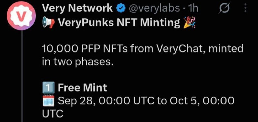
Task: Open the three-dot more options menu
Action: pyautogui.click(x=245, y=9)
